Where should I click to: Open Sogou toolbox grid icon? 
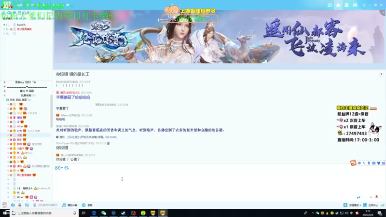383,163
